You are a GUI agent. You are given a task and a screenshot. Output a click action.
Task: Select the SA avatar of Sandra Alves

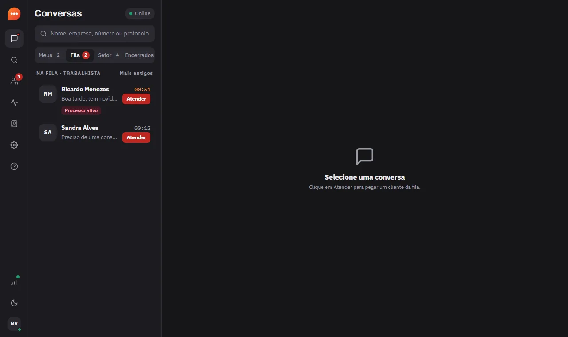click(x=48, y=133)
